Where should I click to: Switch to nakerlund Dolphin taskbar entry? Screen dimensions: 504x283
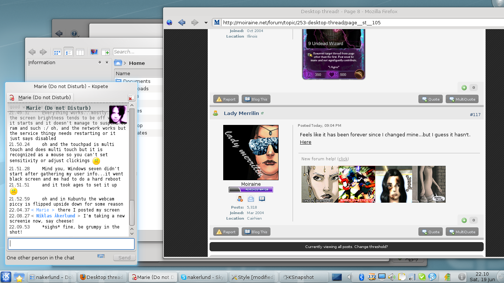tap(52, 277)
